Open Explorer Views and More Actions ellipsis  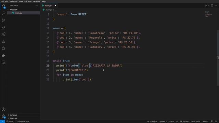(37, 5)
